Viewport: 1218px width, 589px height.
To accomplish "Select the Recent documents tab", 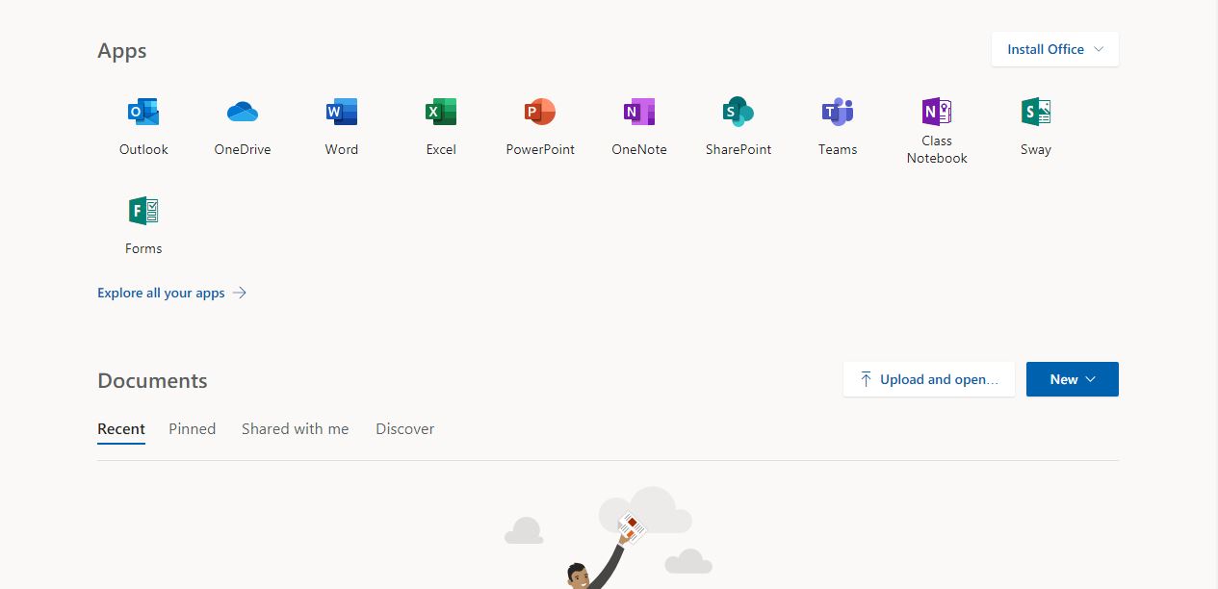I will click(121, 429).
